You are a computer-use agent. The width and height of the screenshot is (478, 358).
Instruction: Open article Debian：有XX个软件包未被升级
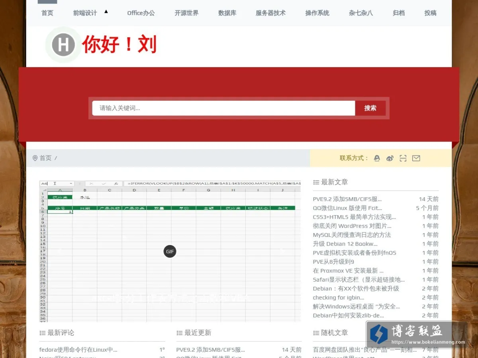(356, 289)
